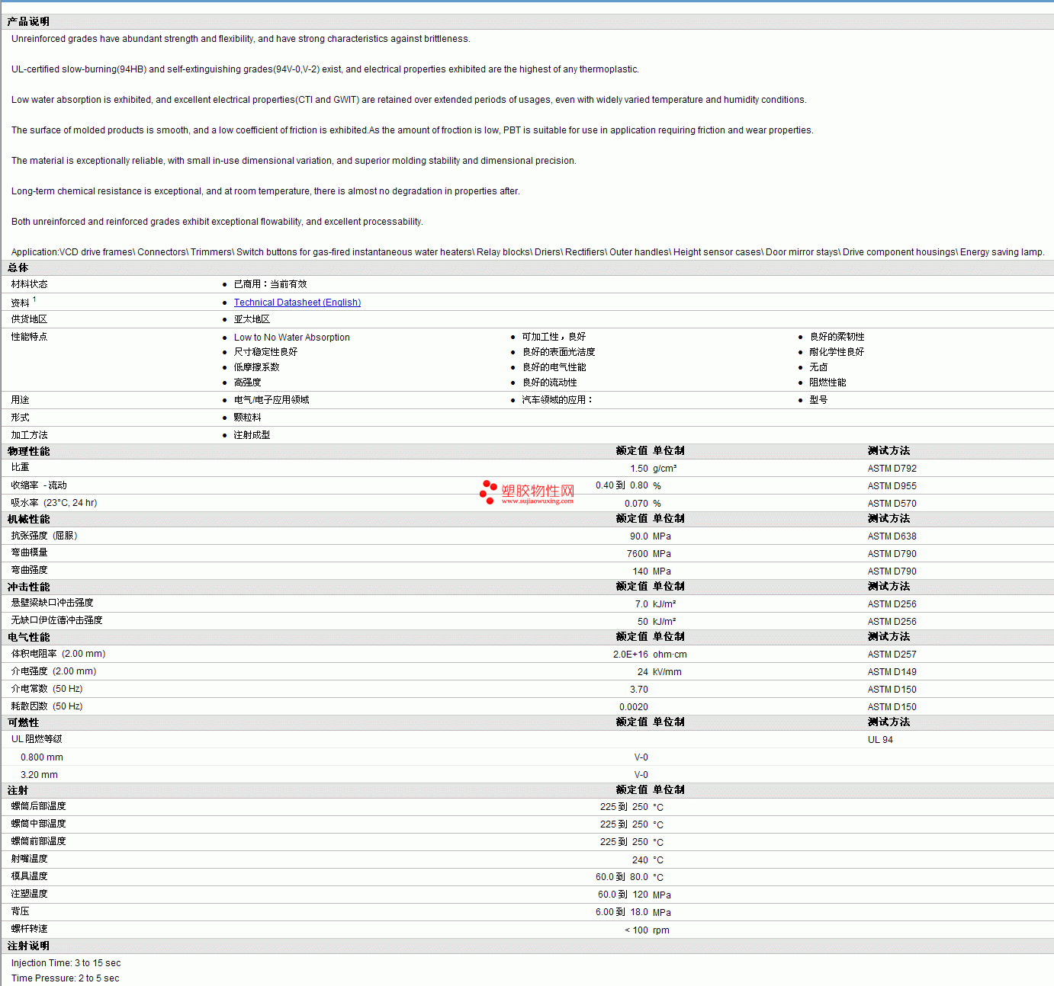Click the 供货地区 row label
This screenshot has height=986, width=1054.
tap(30, 319)
